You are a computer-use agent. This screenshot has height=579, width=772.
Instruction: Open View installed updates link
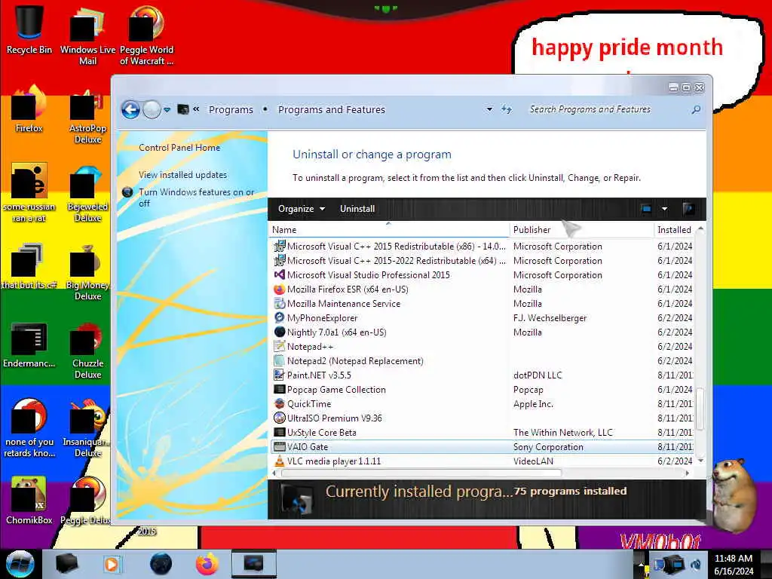click(182, 175)
